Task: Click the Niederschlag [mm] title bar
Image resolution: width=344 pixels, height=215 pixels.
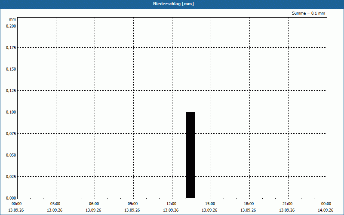Action: 172,4
